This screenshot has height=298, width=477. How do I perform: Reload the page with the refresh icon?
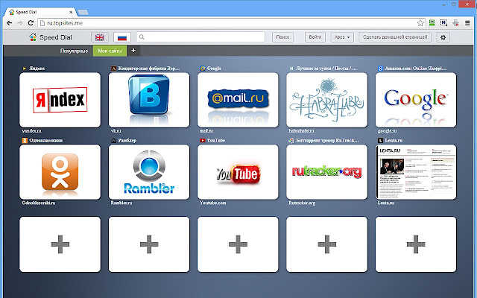pos(31,23)
